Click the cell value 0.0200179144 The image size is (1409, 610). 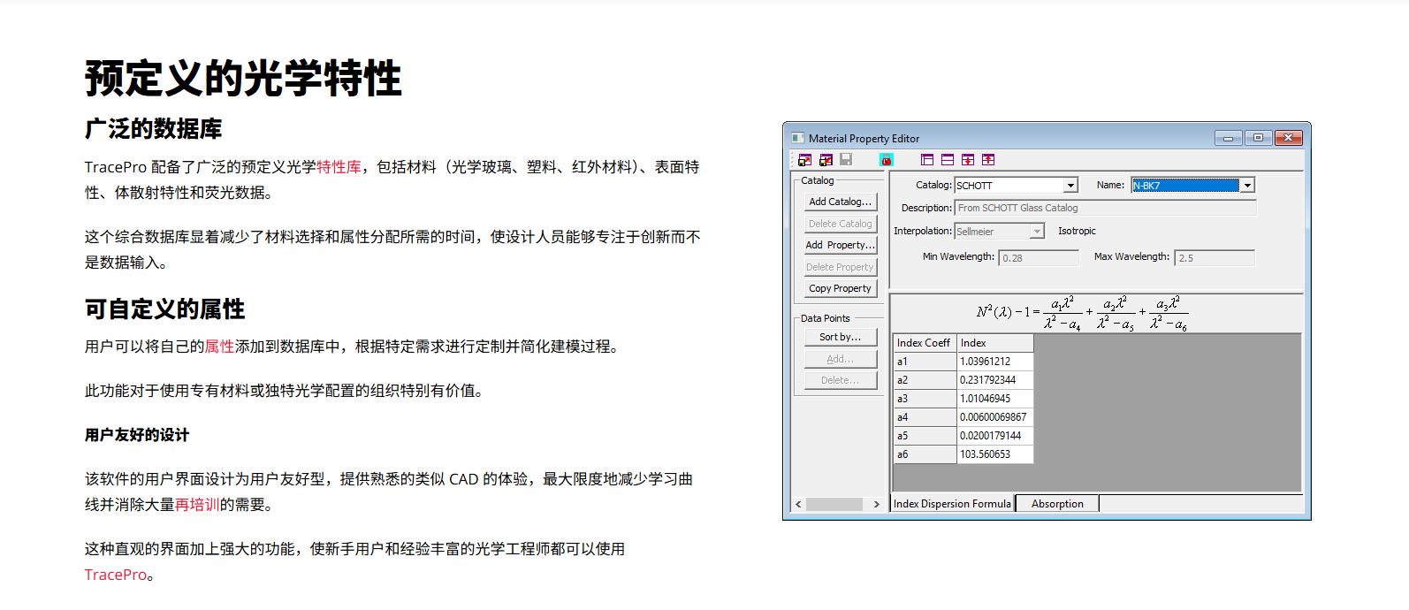(995, 436)
